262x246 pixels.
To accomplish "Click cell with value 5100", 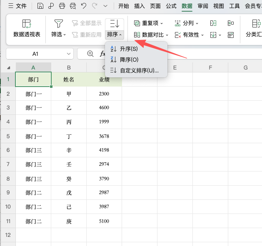I will coord(104,221).
